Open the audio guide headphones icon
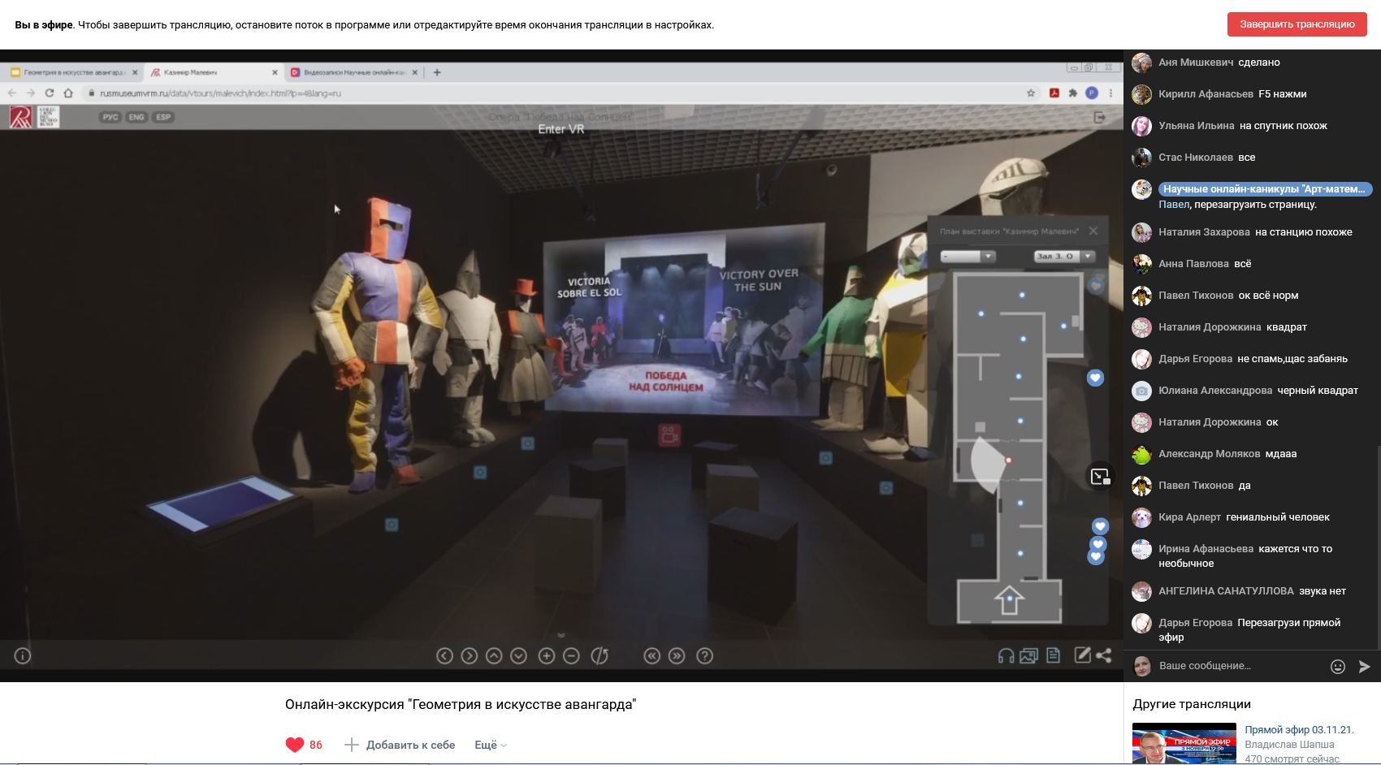1381x765 pixels. pos(1006,655)
